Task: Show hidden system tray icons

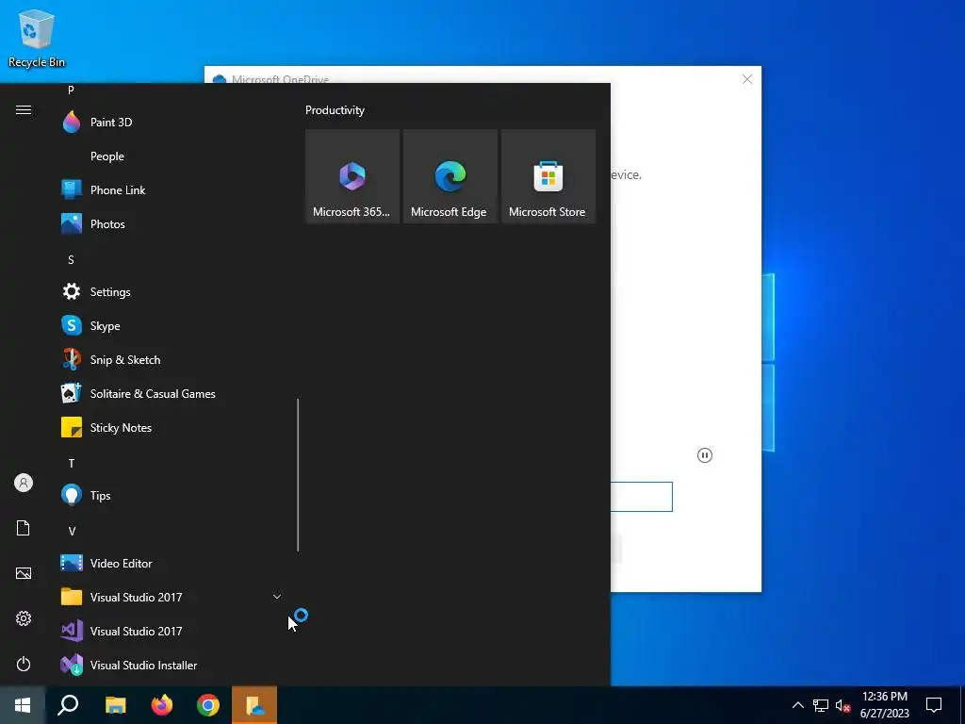Action: click(797, 705)
